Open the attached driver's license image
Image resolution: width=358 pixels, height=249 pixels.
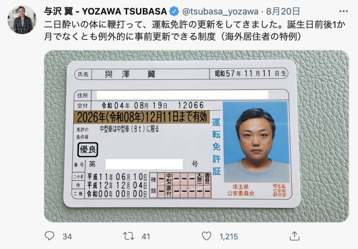tap(196, 136)
